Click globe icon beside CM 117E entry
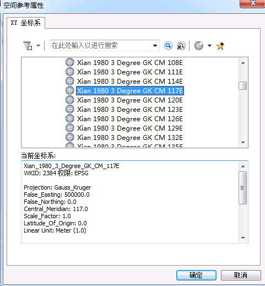This screenshot has width=265, height=286. click(x=70, y=90)
